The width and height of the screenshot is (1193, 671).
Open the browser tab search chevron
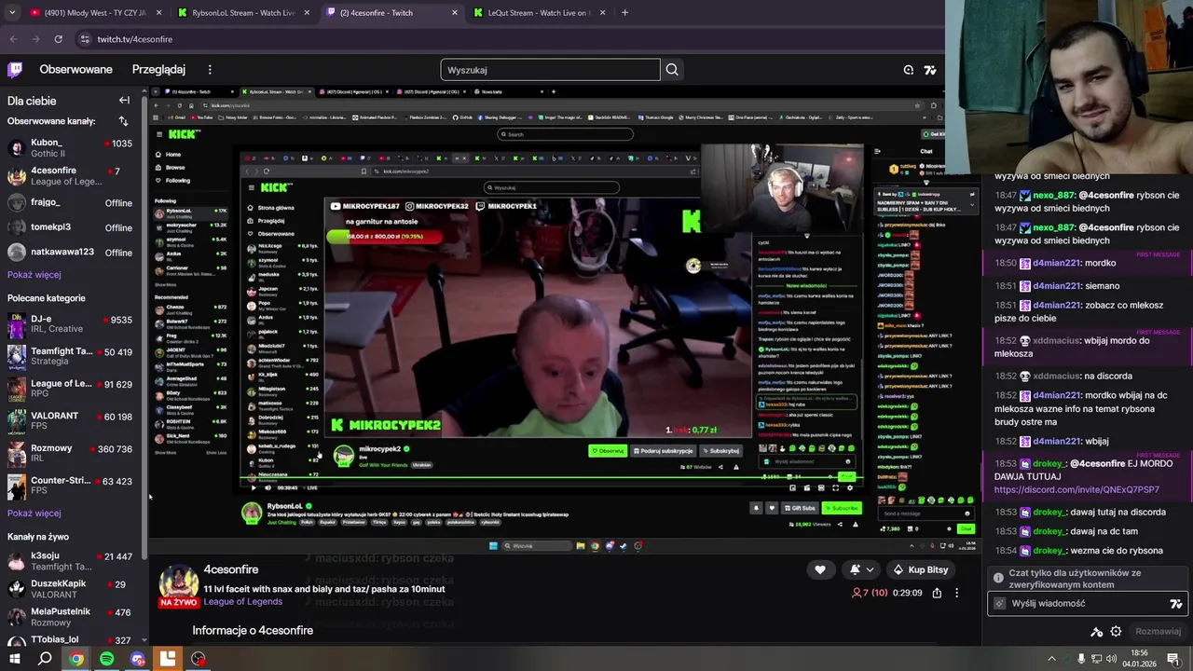pyautogui.click(x=13, y=13)
